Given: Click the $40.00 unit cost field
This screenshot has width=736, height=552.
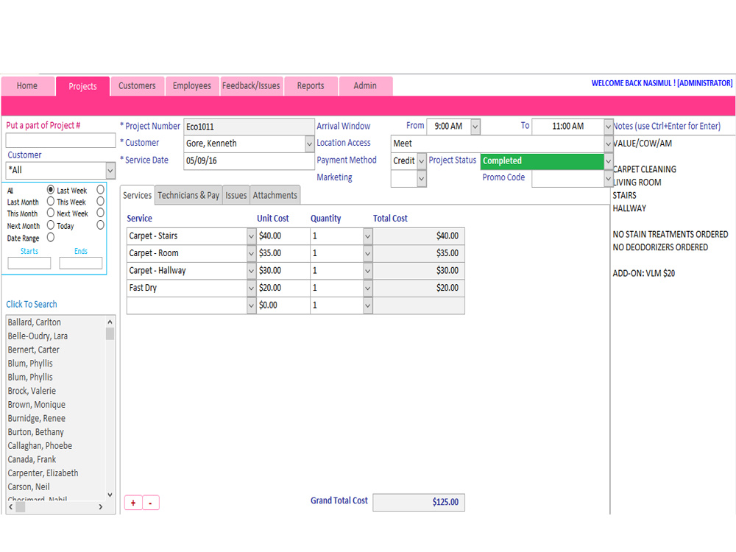Looking at the screenshot, I should (283, 236).
